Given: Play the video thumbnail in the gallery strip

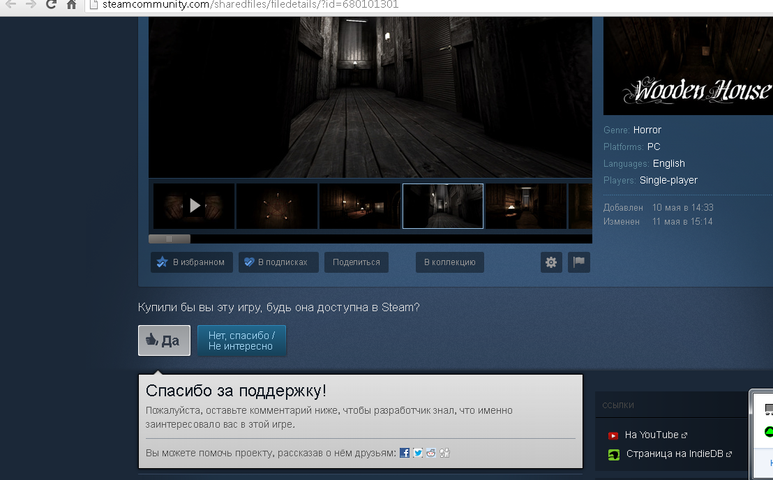Looking at the screenshot, I should (x=194, y=206).
